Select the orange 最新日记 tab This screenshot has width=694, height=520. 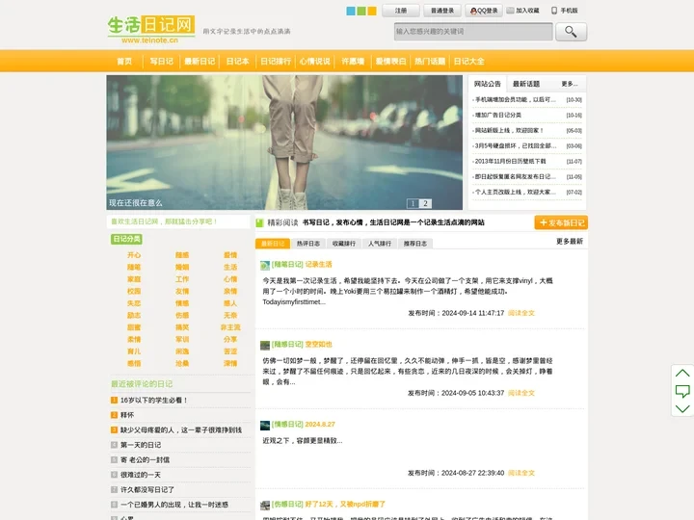click(273, 244)
